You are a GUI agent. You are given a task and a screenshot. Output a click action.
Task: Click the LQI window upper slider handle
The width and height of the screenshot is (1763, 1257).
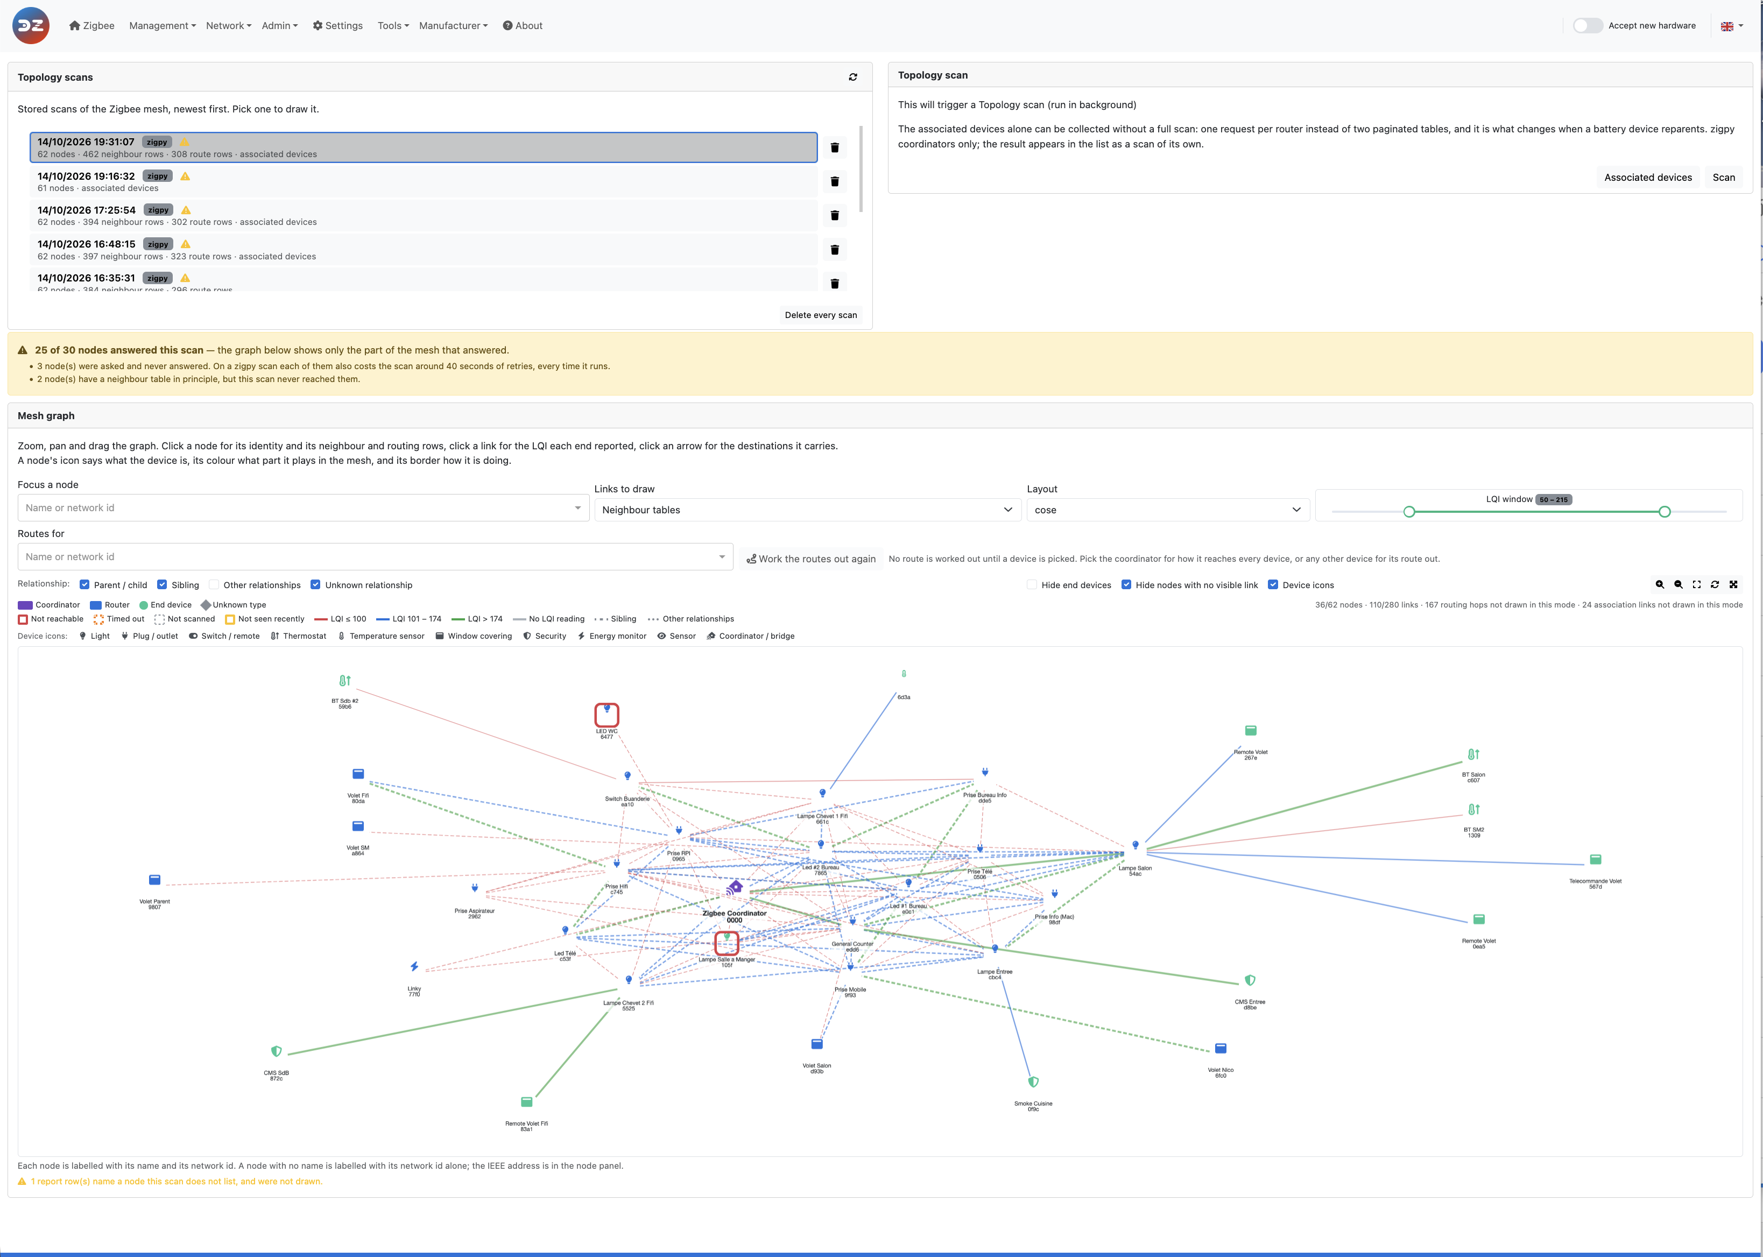1665,512
